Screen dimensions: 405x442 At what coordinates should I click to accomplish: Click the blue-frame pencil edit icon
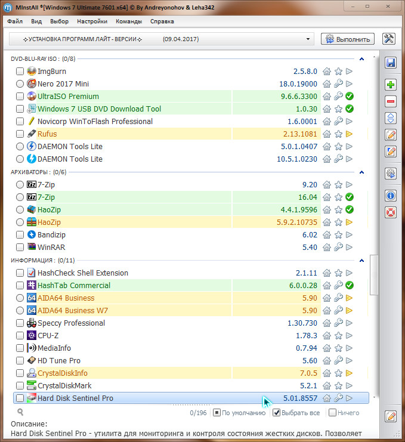click(x=391, y=152)
